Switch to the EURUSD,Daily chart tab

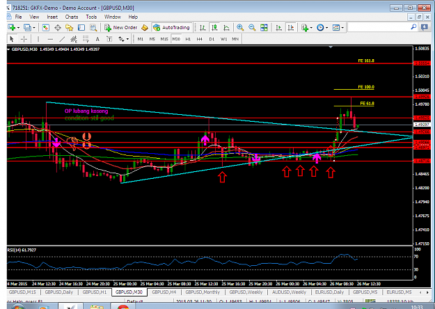tap(329, 292)
